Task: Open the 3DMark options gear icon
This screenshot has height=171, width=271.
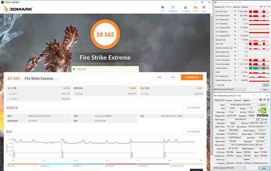Action: [x=204, y=7]
